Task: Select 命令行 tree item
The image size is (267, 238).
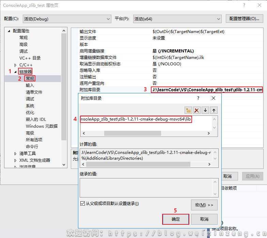Action: tap(32, 146)
